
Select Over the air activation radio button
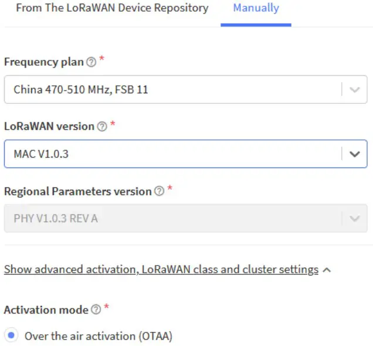coord(11,335)
